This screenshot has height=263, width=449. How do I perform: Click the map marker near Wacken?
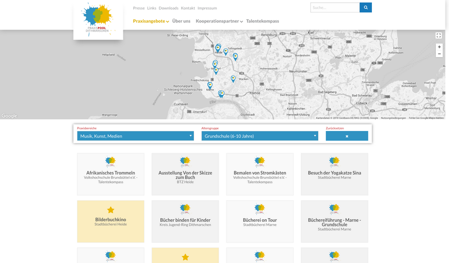[x=233, y=78]
